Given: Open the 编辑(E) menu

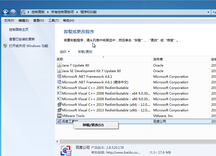Looking at the screenshot, I should click(24, 21).
